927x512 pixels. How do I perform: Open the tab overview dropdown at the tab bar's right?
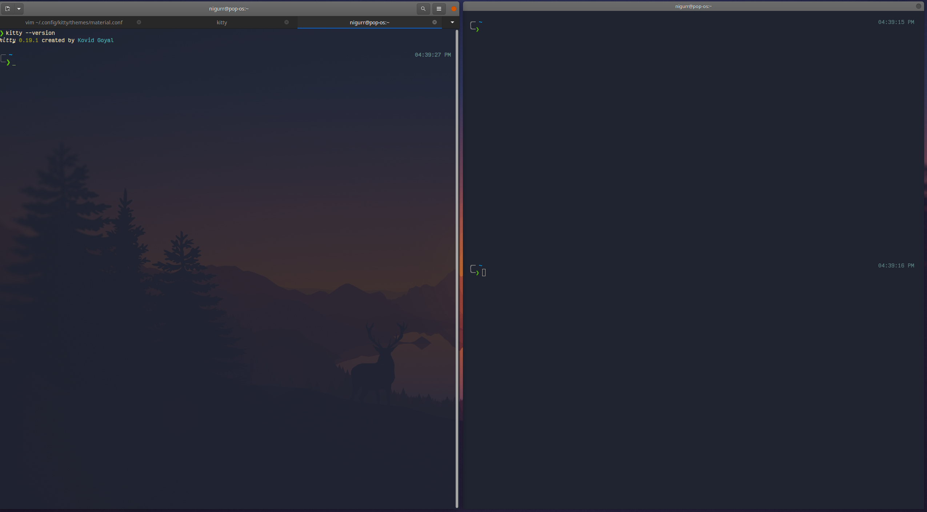point(452,22)
